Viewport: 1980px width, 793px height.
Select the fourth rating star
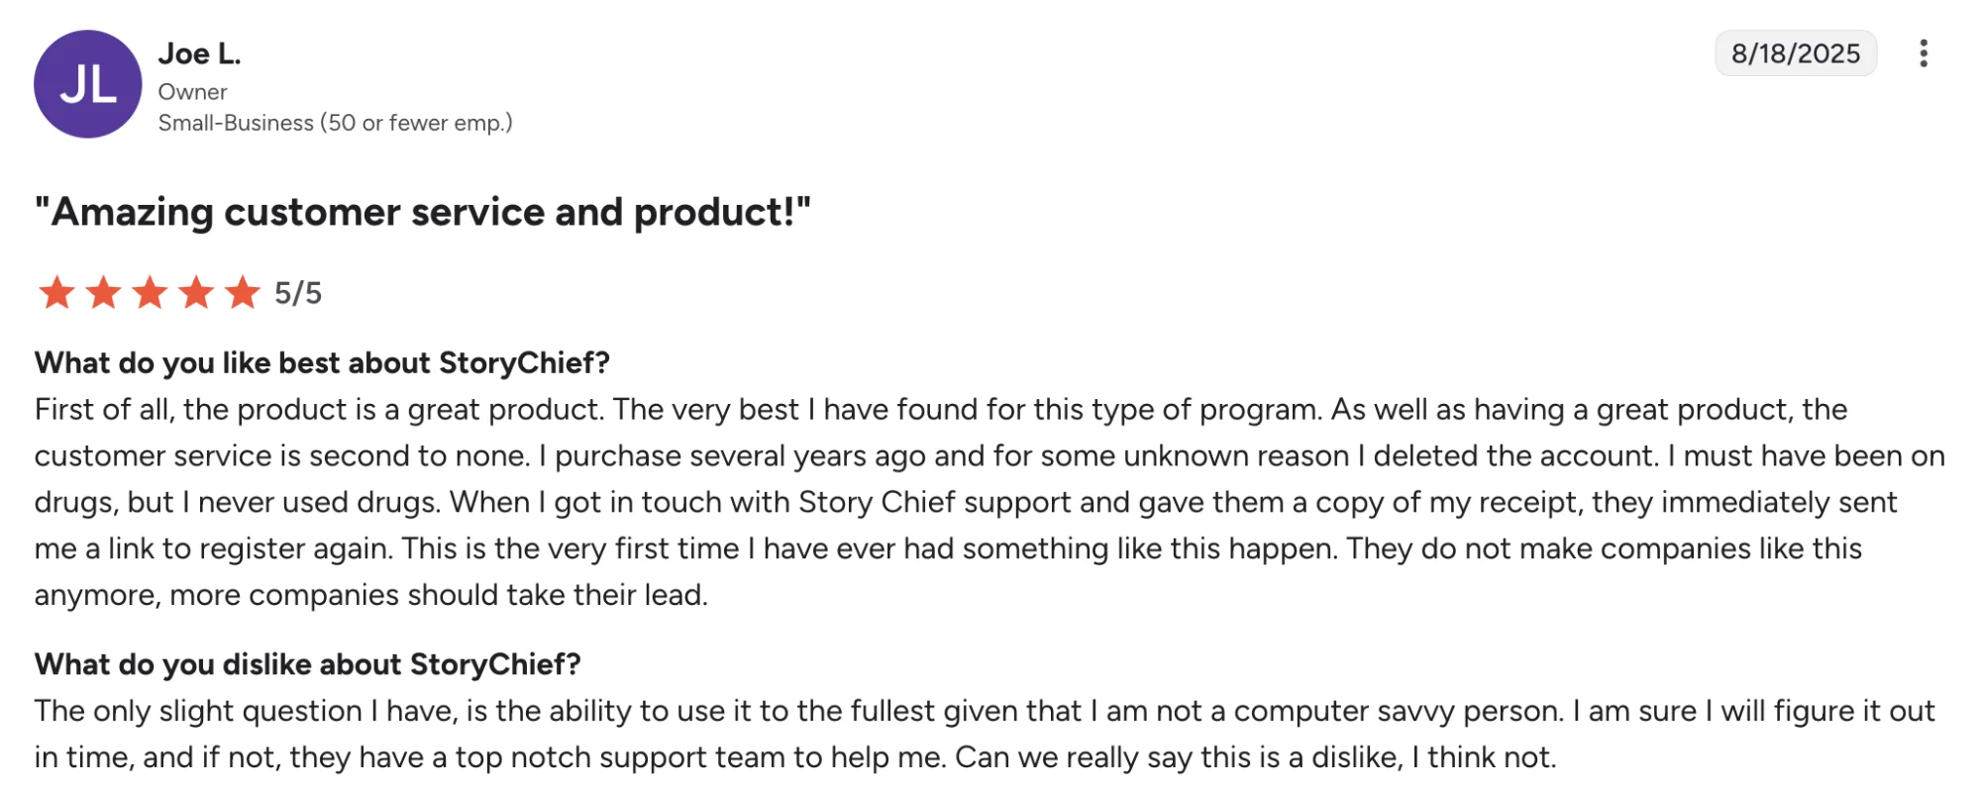click(198, 293)
